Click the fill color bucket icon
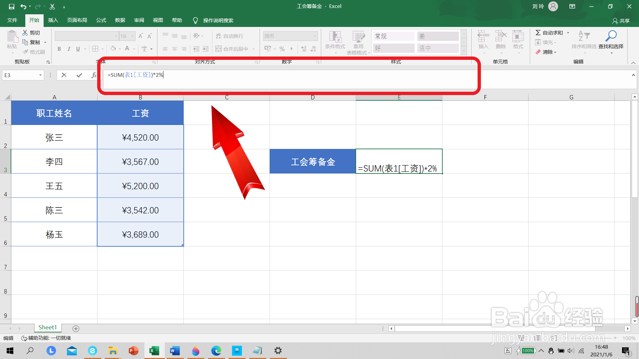Screen dimensions: 639x359 pos(113,49)
